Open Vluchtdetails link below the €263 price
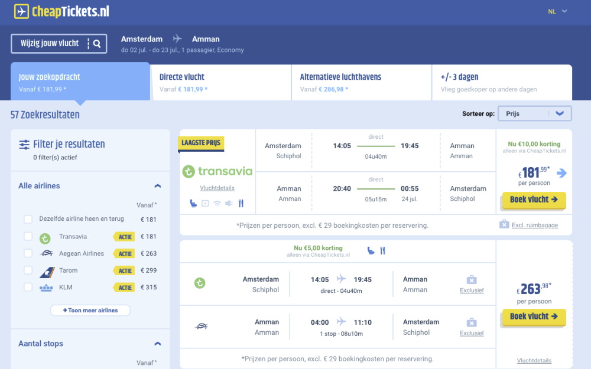This screenshot has width=591, height=369. click(x=534, y=360)
